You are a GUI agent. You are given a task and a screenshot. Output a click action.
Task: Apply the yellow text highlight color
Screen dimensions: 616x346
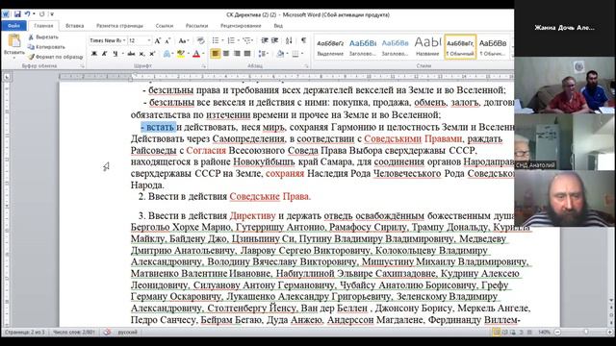180,54
